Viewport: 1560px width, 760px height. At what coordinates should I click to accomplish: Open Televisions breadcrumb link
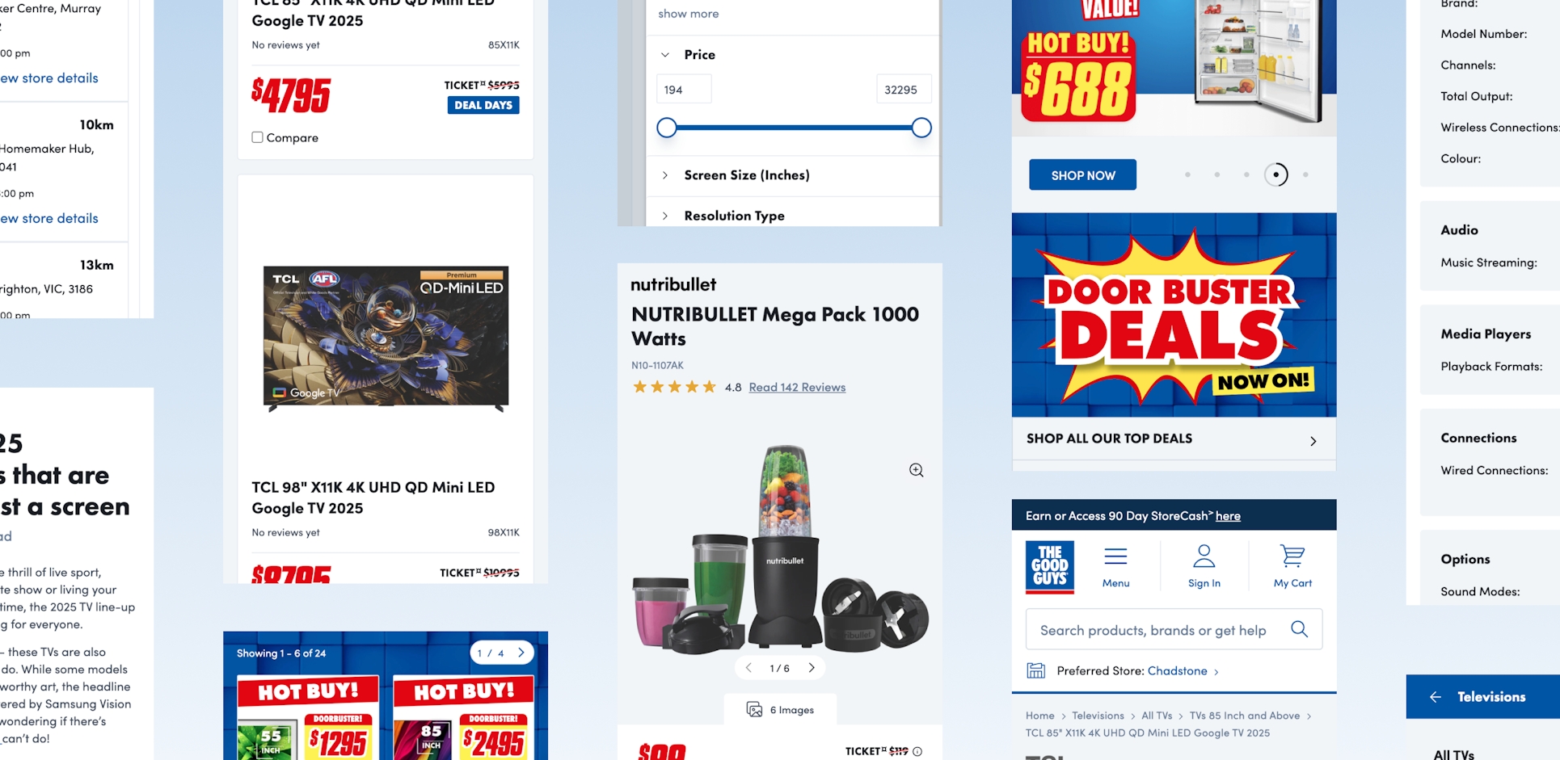click(1098, 716)
